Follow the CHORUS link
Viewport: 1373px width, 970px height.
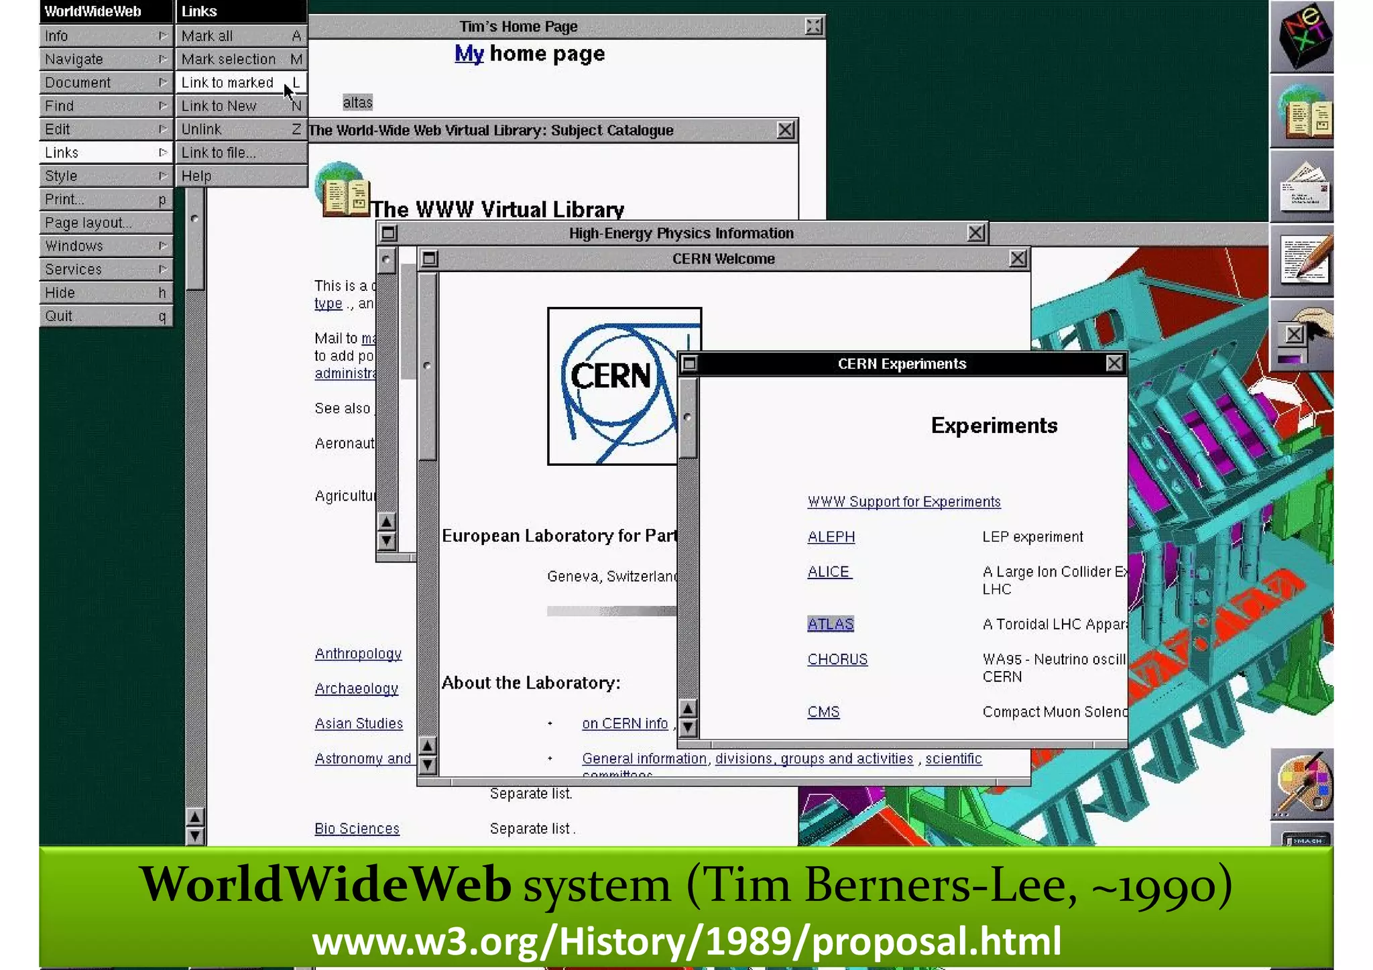click(x=837, y=659)
